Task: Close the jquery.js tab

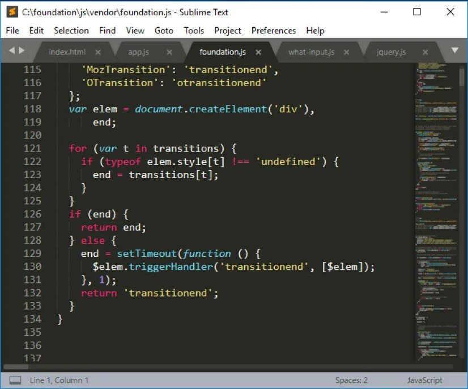Action: (x=426, y=52)
